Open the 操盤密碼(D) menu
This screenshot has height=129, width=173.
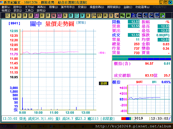[97, 7]
